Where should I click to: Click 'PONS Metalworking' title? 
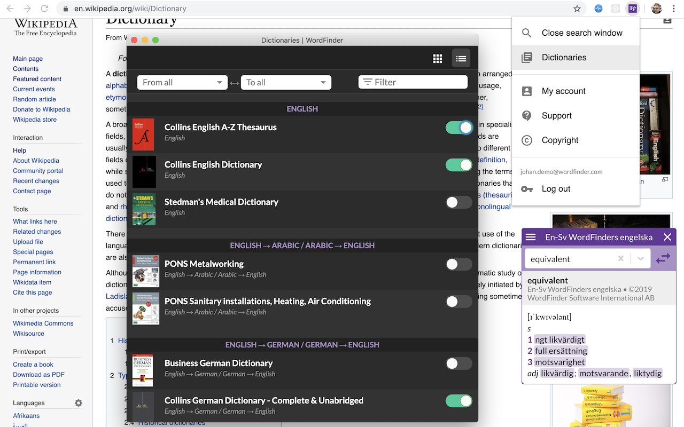tap(204, 264)
